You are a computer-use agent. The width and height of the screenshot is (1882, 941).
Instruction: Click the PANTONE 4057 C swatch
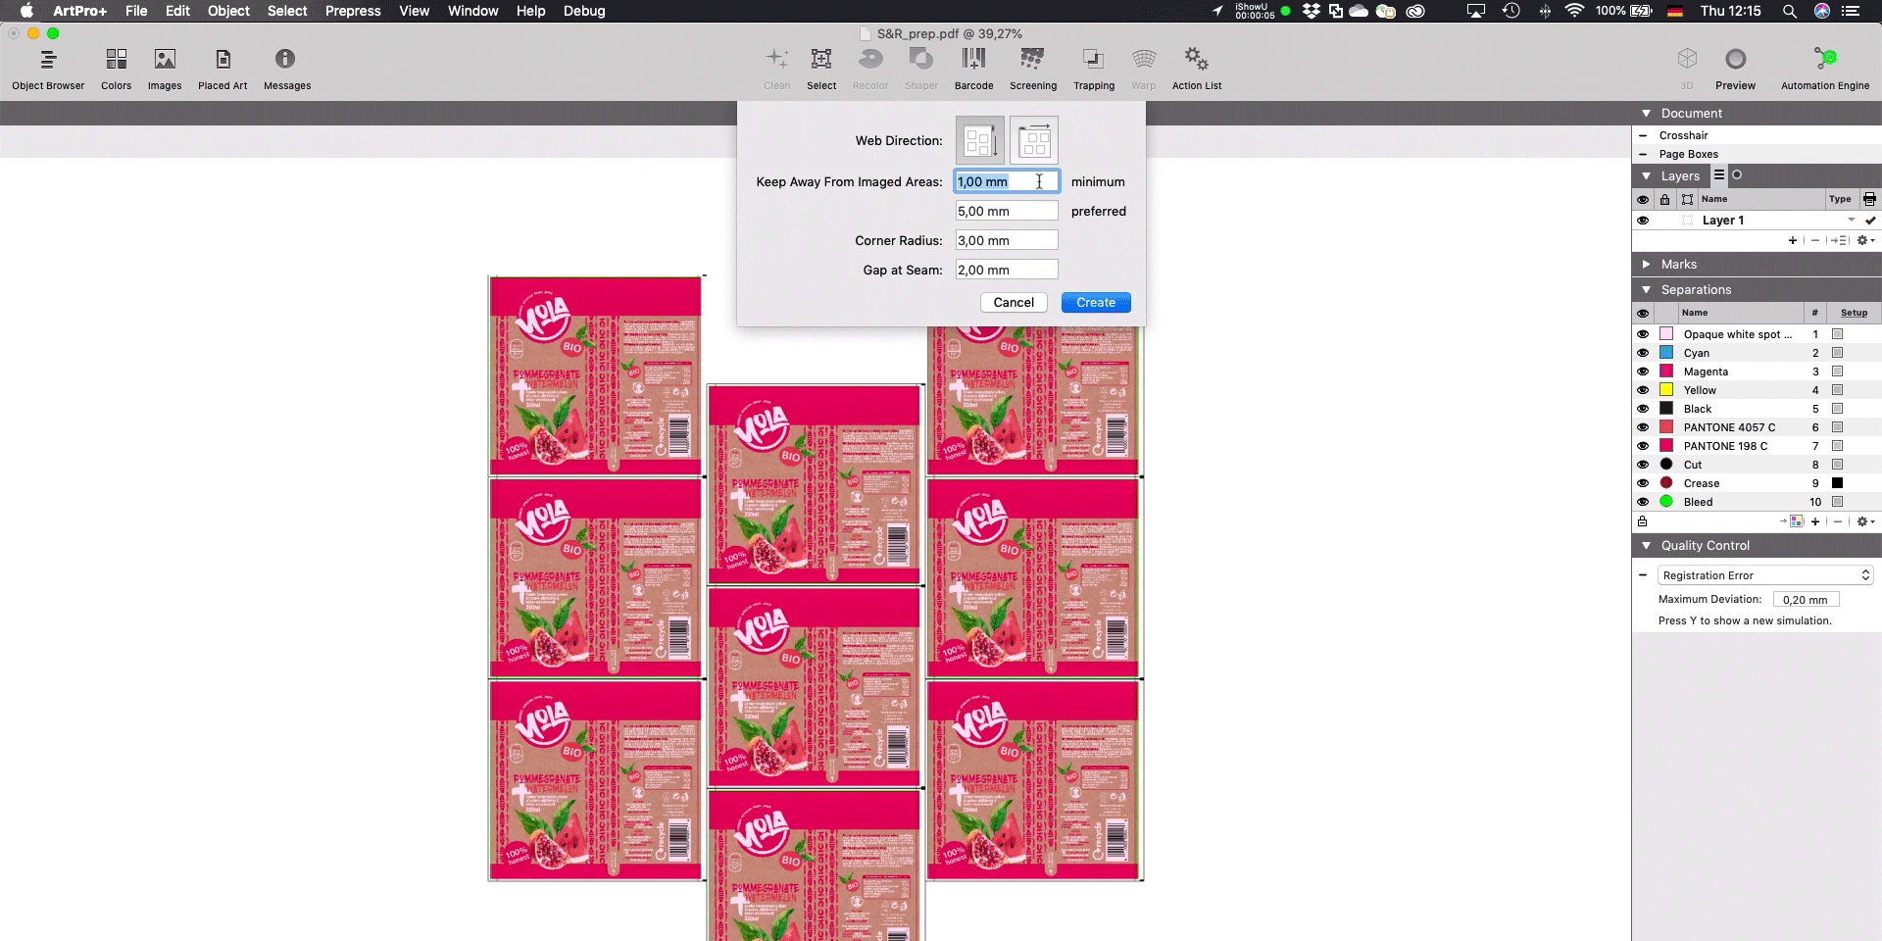tap(1666, 427)
